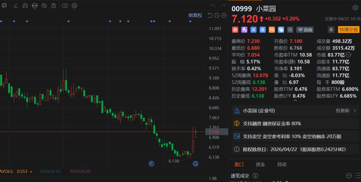Click the blue shuffle connect badge
Image resolution: width=361 pixels, height=182 pixels.
254,30
